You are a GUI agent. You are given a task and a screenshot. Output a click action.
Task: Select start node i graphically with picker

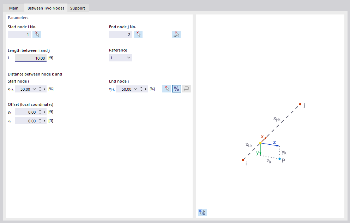[x=37, y=34]
